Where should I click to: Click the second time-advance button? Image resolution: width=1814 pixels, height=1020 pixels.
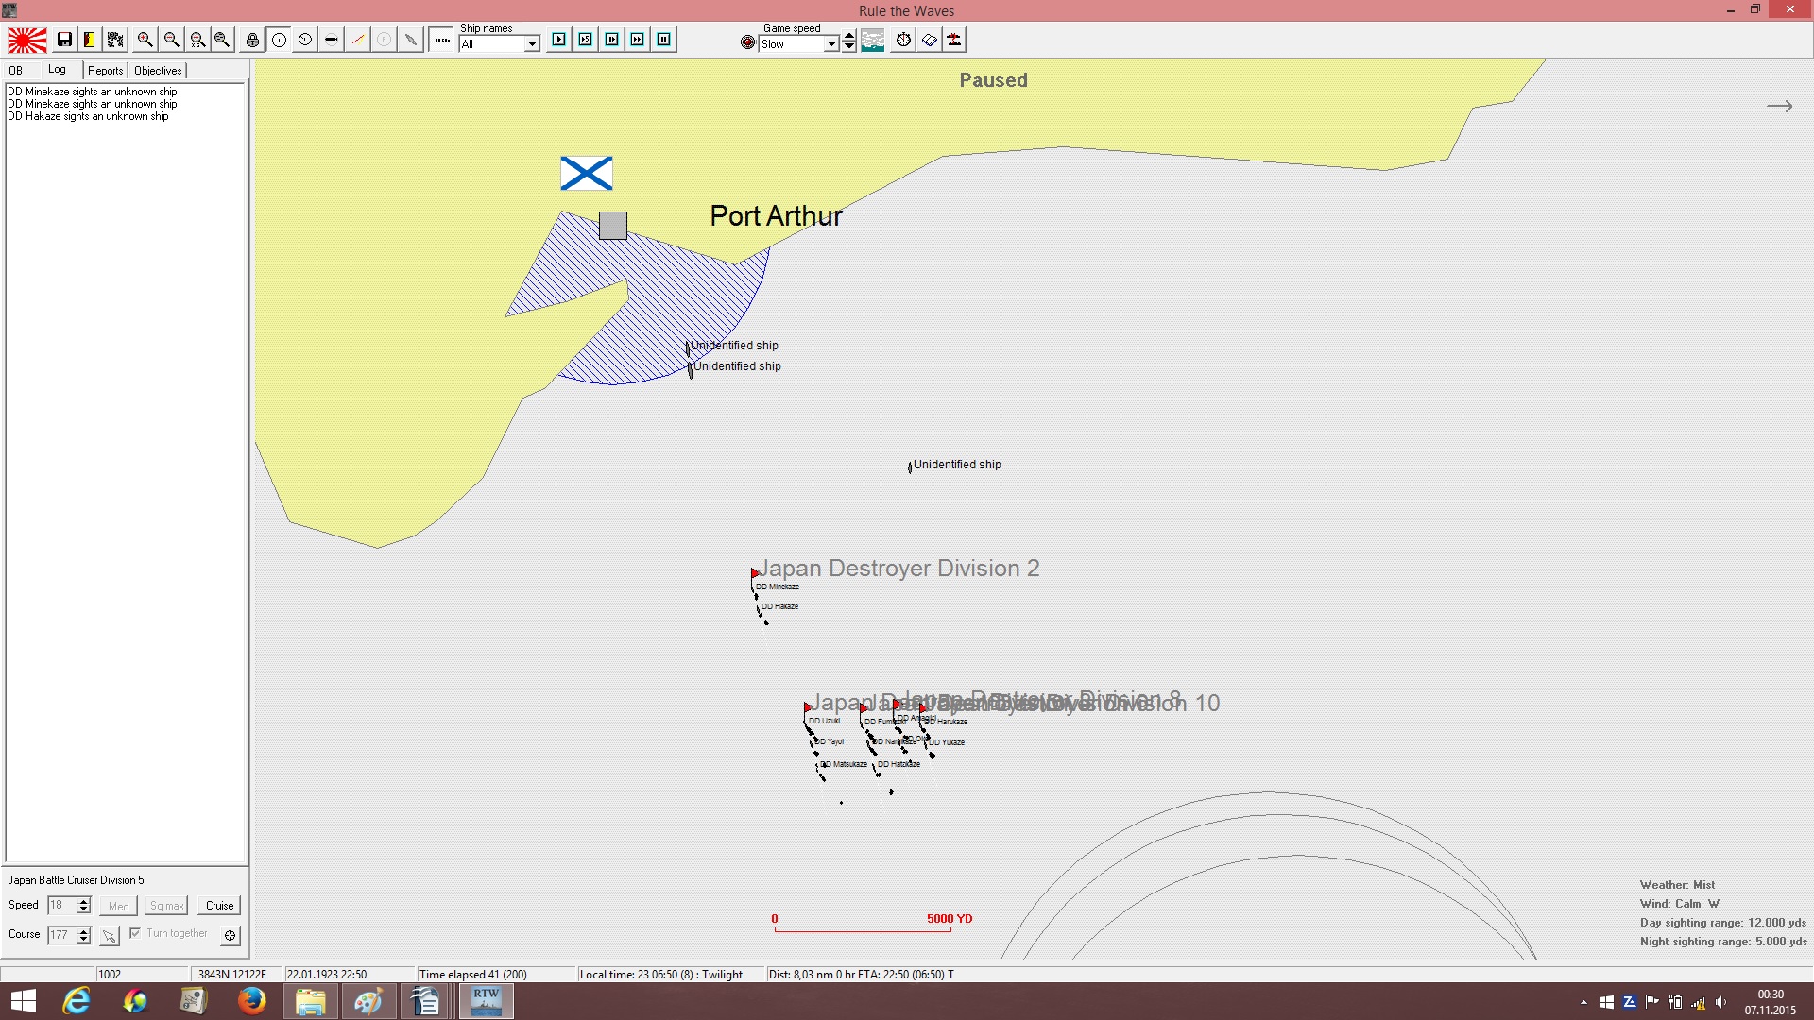(586, 40)
